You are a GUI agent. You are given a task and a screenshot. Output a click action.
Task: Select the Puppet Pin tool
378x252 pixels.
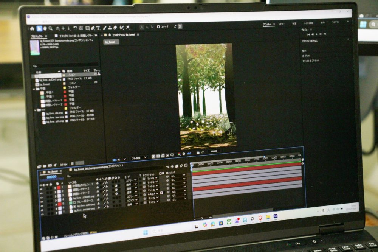pos(128,28)
